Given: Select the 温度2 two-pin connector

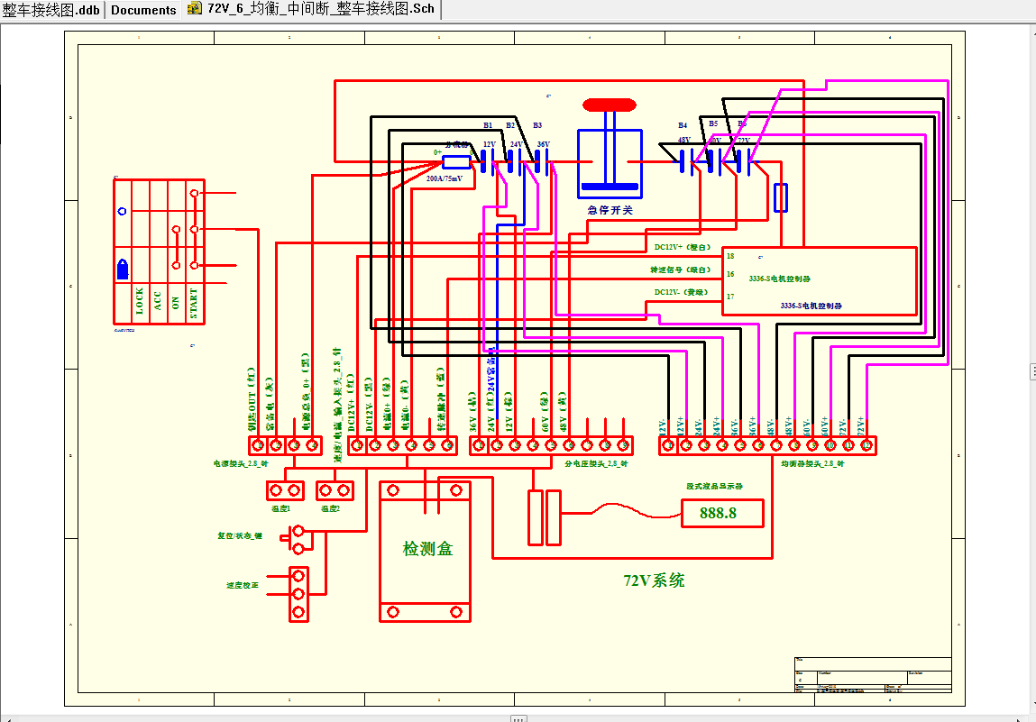Looking at the screenshot, I should coord(335,490).
